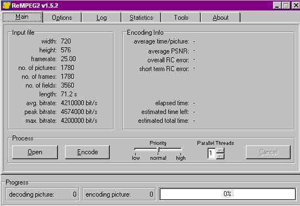Click the 0% progress bar
The image size is (300, 206).
[228, 194]
